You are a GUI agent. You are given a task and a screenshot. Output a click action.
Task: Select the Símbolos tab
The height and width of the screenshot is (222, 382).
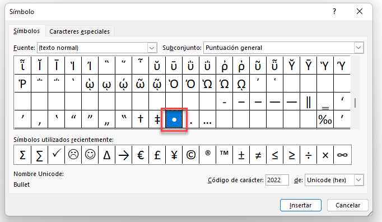[26, 31]
